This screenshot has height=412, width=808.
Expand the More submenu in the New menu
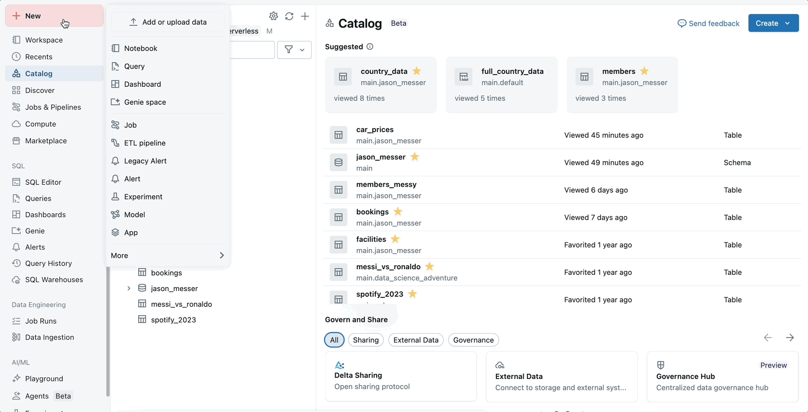[168, 255]
